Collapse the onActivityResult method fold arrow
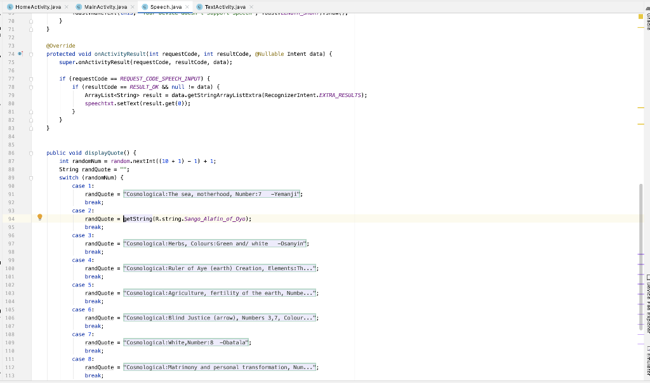 tap(30, 54)
